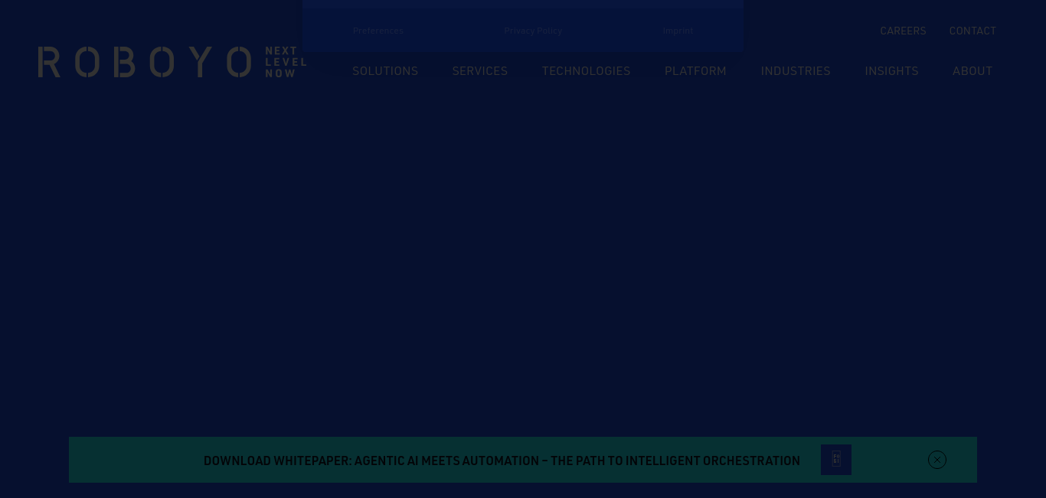Viewport: 1046px width, 498px height.
Task: Select Industries in the main navigation
Action: [795, 71]
